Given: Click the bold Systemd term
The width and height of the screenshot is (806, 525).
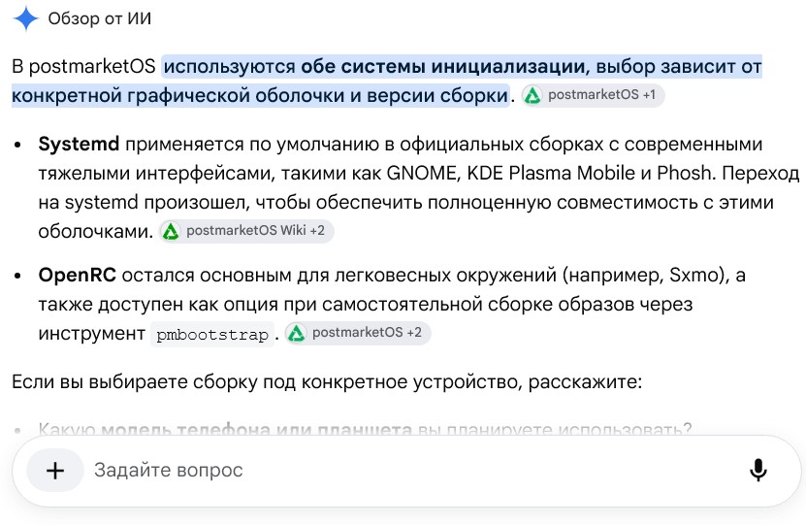Looking at the screenshot, I should [x=79, y=144].
